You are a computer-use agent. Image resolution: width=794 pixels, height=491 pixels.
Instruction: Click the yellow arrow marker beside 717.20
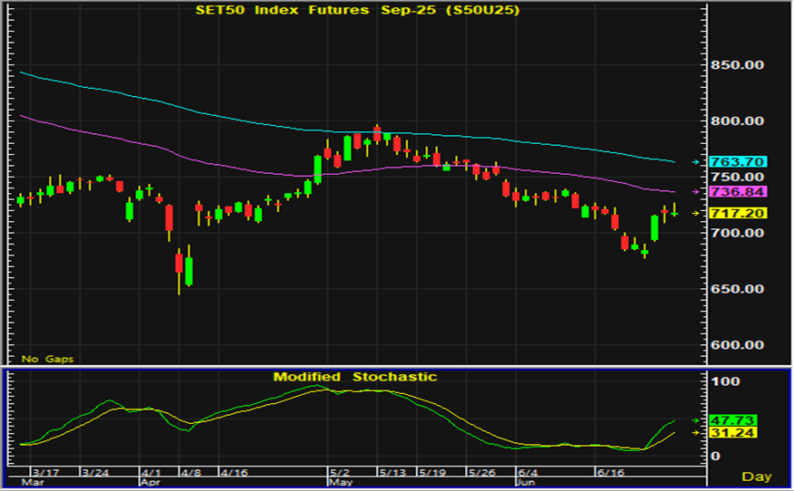tap(696, 213)
